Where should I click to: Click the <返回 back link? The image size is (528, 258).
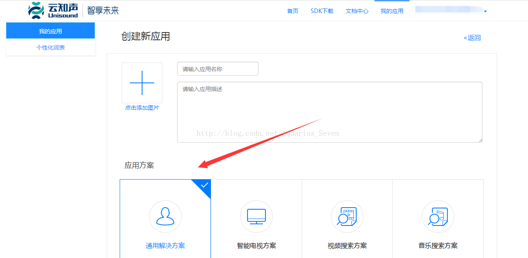(x=472, y=38)
